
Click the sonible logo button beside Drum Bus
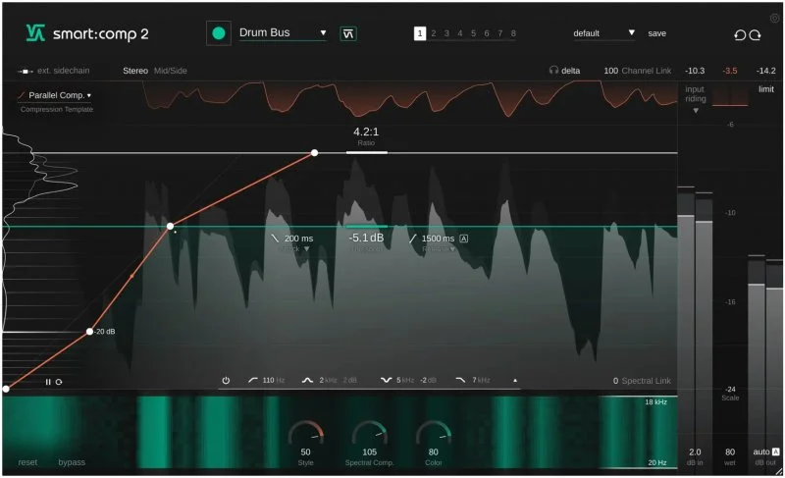tap(348, 33)
